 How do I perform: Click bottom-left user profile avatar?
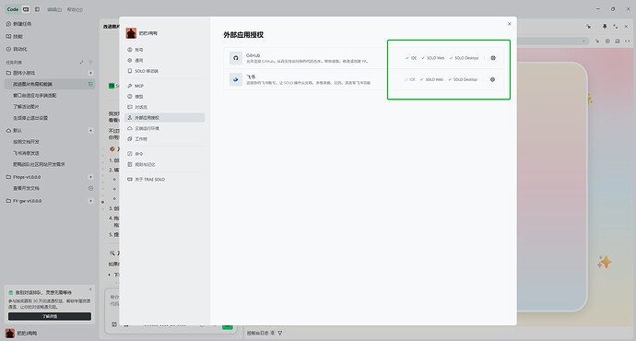coord(10,334)
